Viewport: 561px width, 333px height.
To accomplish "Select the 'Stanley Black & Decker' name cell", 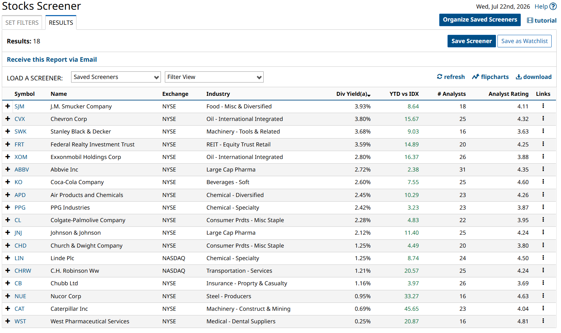I will 80,132.
